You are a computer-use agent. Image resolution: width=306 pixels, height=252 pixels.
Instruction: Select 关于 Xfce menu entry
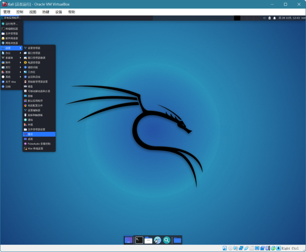(x=12, y=82)
